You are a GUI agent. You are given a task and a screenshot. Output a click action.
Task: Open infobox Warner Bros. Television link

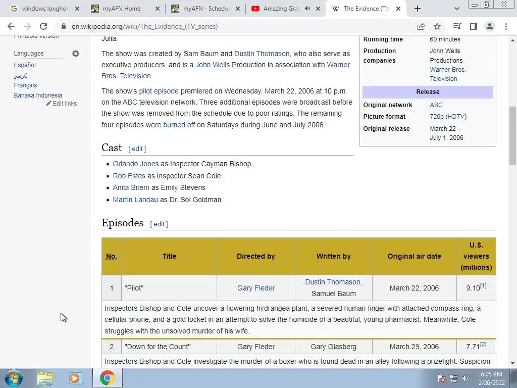tap(447, 74)
